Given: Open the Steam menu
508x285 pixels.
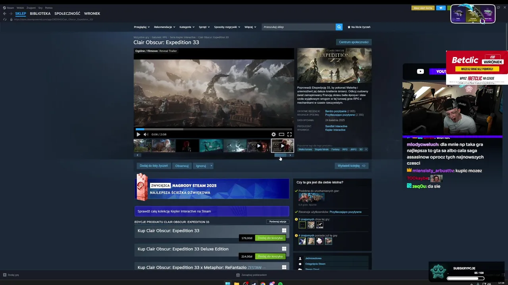Looking at the screenshot, I should [8, 8].
